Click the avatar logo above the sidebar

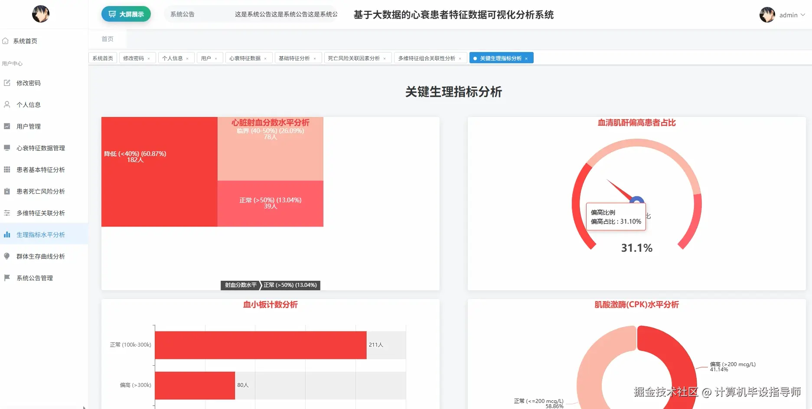point(41,14)
